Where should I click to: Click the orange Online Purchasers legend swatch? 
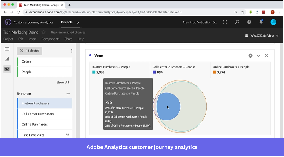[x=214, y=72]
